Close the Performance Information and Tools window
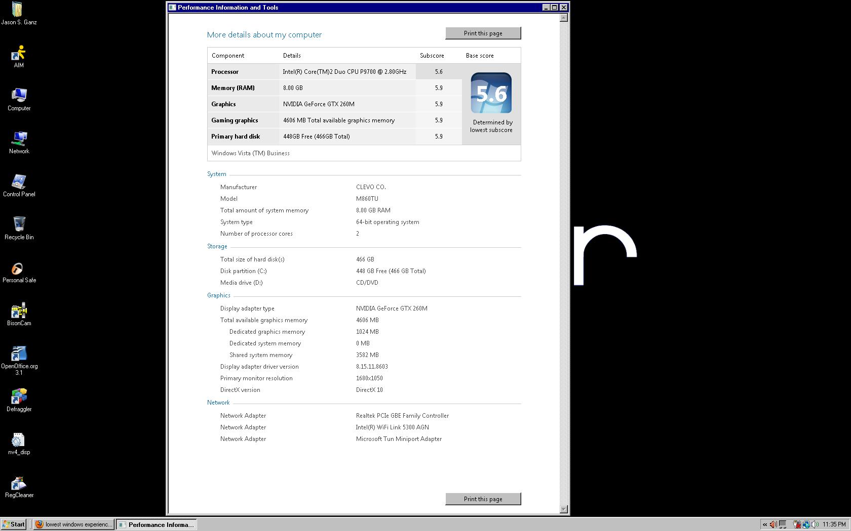Image resolution: width=851 pixels, height=531 pixels. coord(563,8)
